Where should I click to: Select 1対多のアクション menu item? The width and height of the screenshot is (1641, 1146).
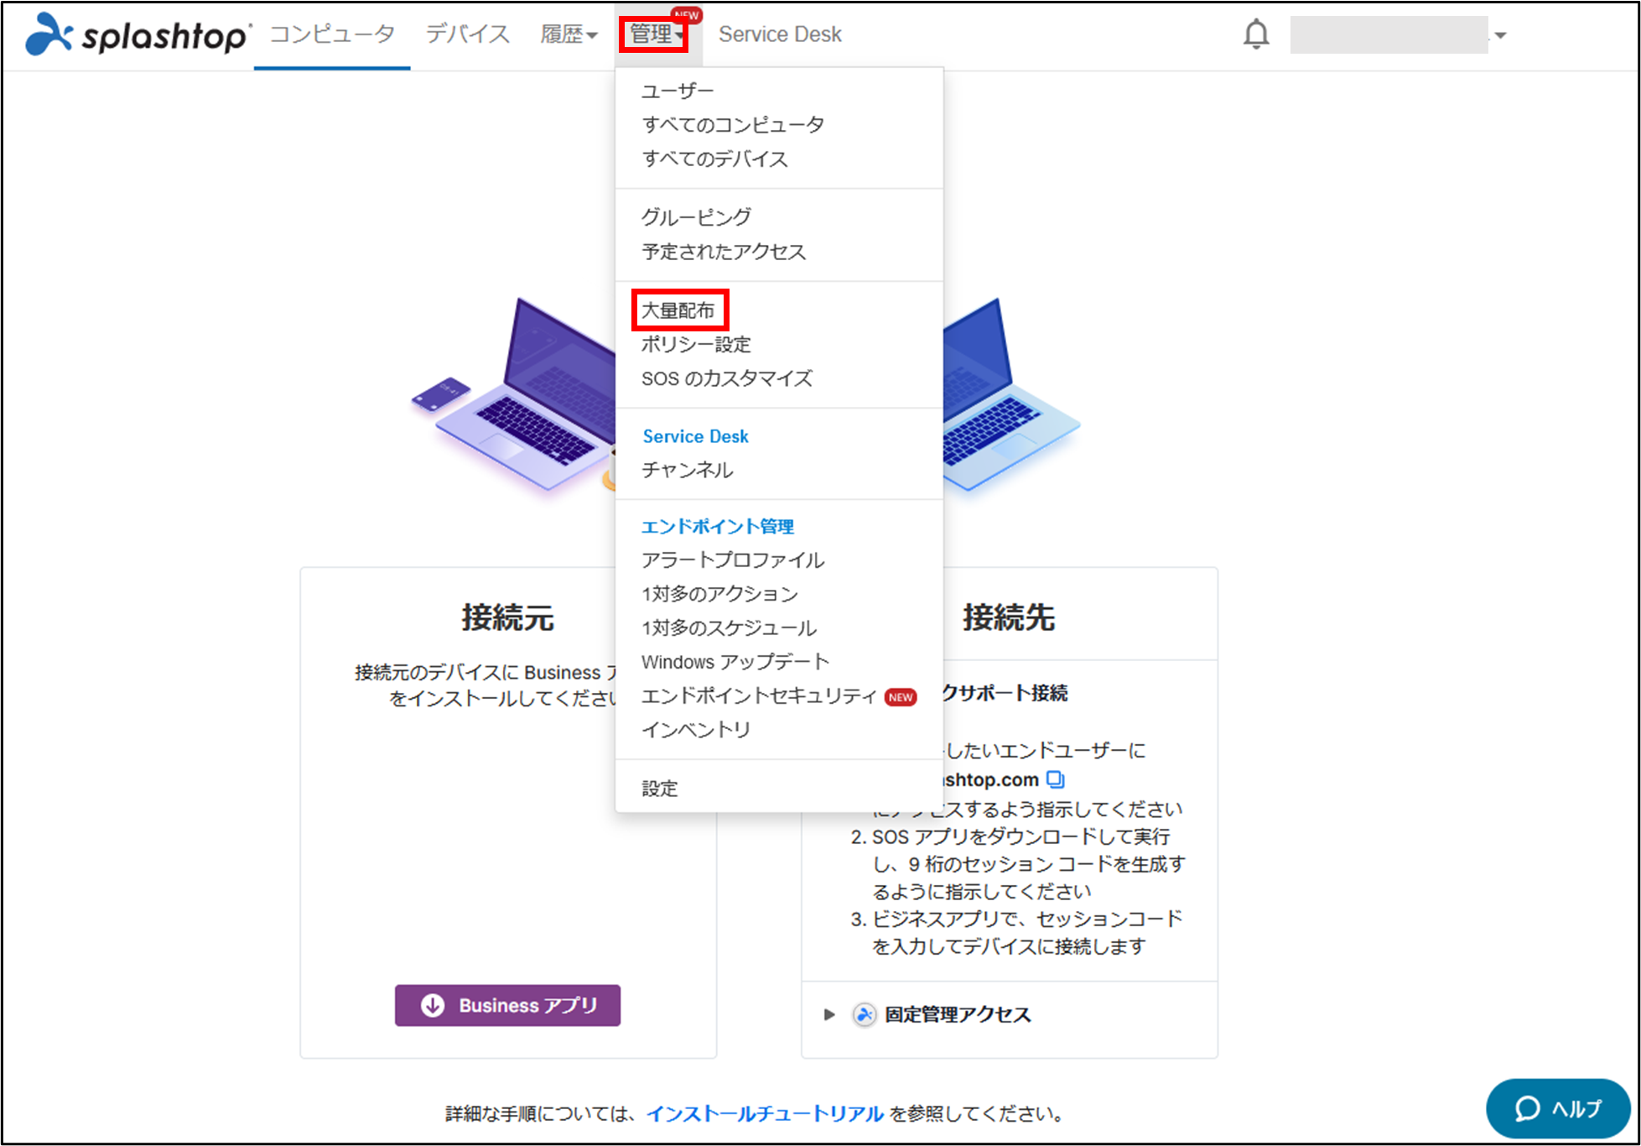tap(719, 594)
